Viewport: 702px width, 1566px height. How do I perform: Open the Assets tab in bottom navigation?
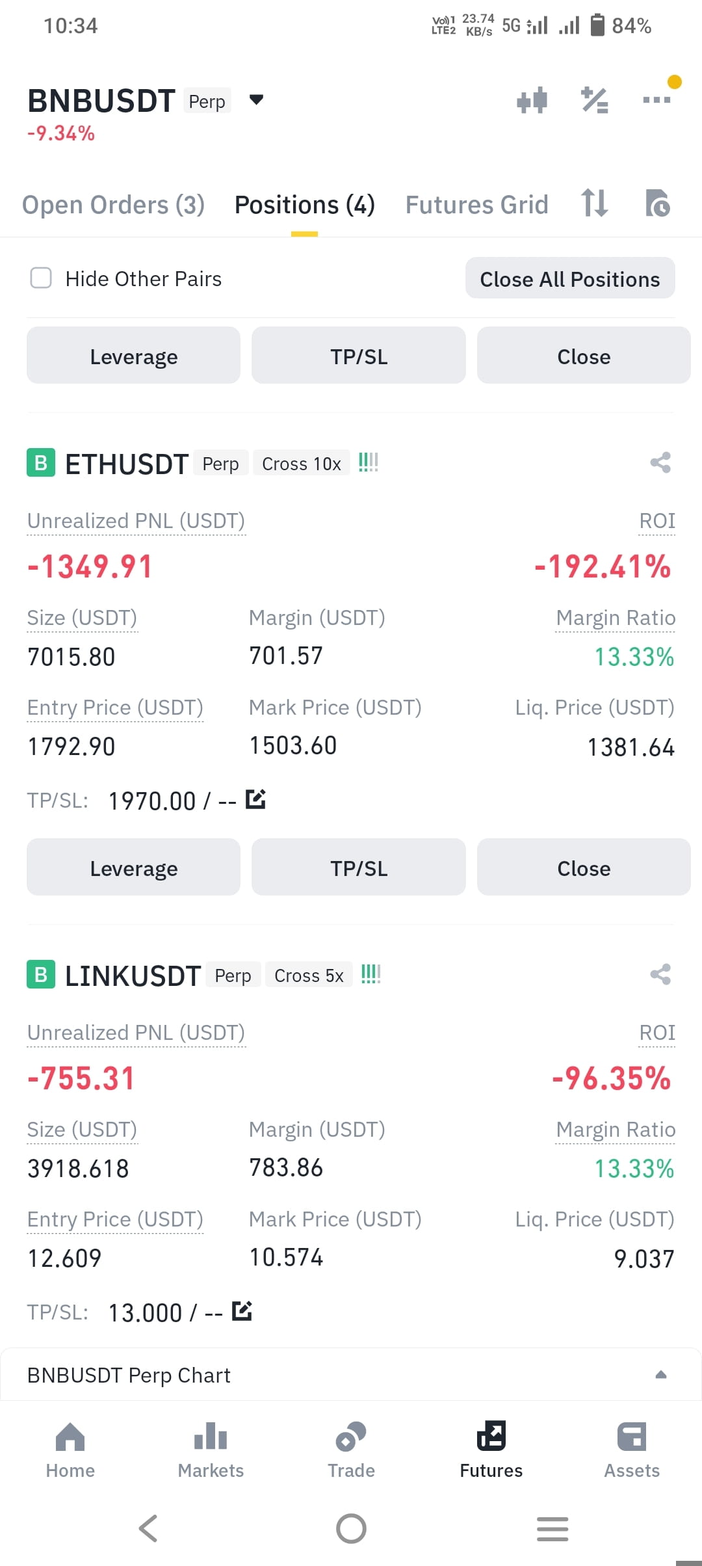(x=632, y=1450)
